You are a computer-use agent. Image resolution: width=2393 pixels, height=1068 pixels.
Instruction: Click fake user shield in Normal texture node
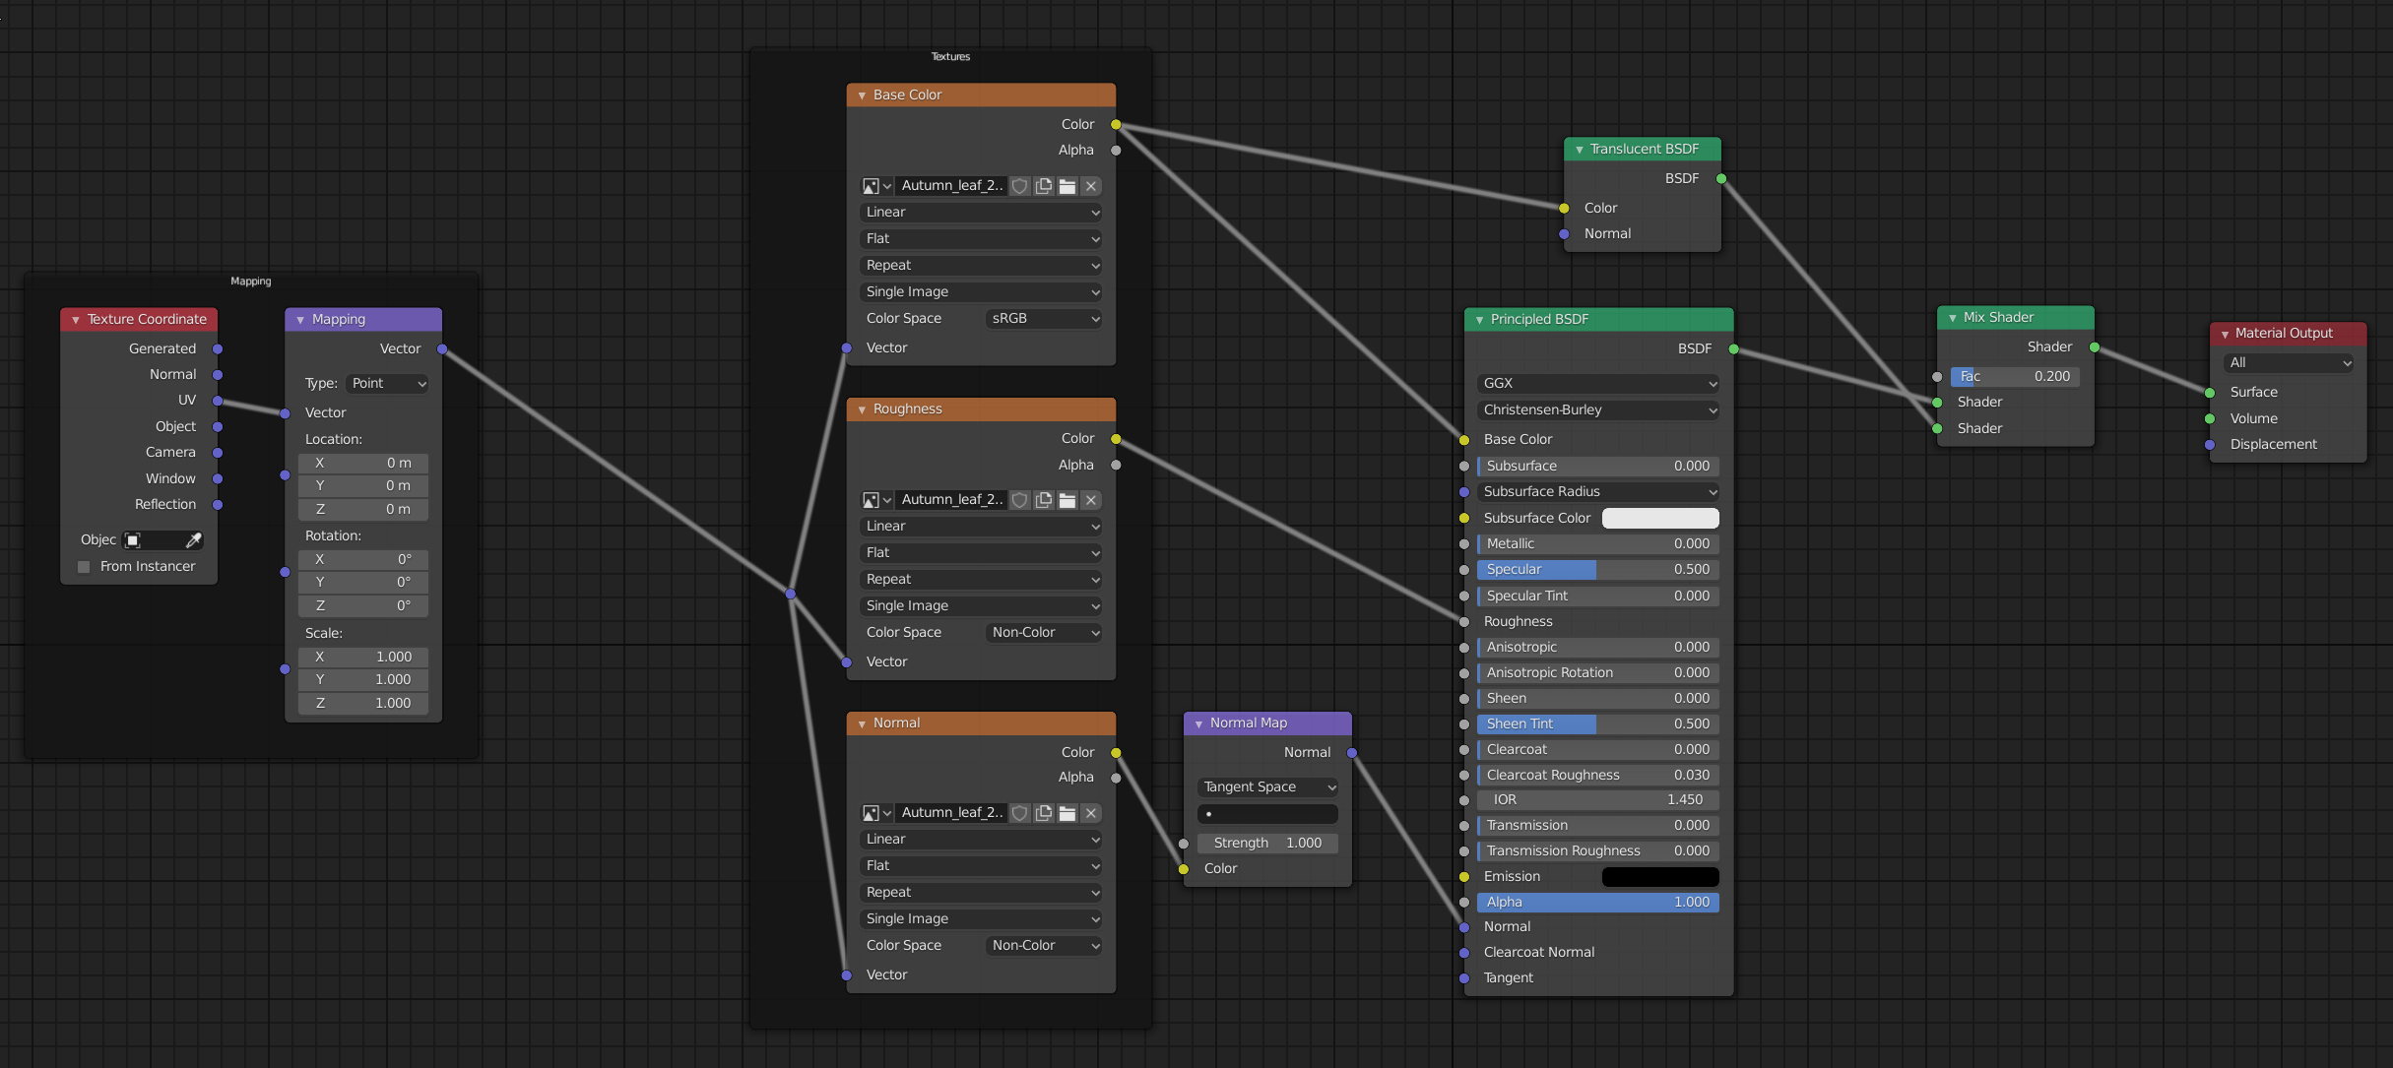coord(1020,813)
